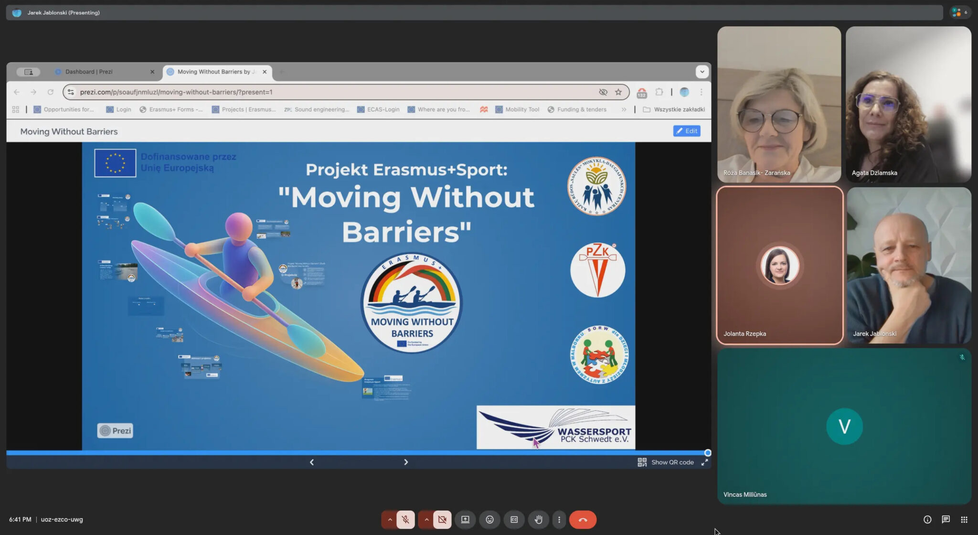Open the Meet activities grid icon
Screen dimensions: 978x535
[964, 520]
